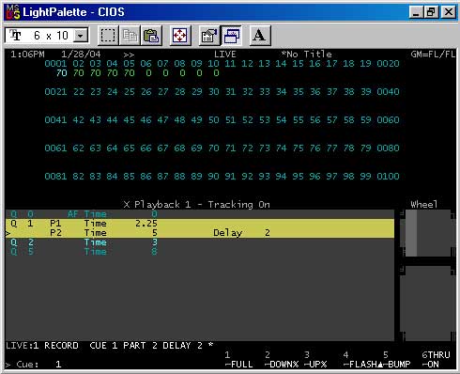Minimize the LightPalette window

tap(416, 12)
